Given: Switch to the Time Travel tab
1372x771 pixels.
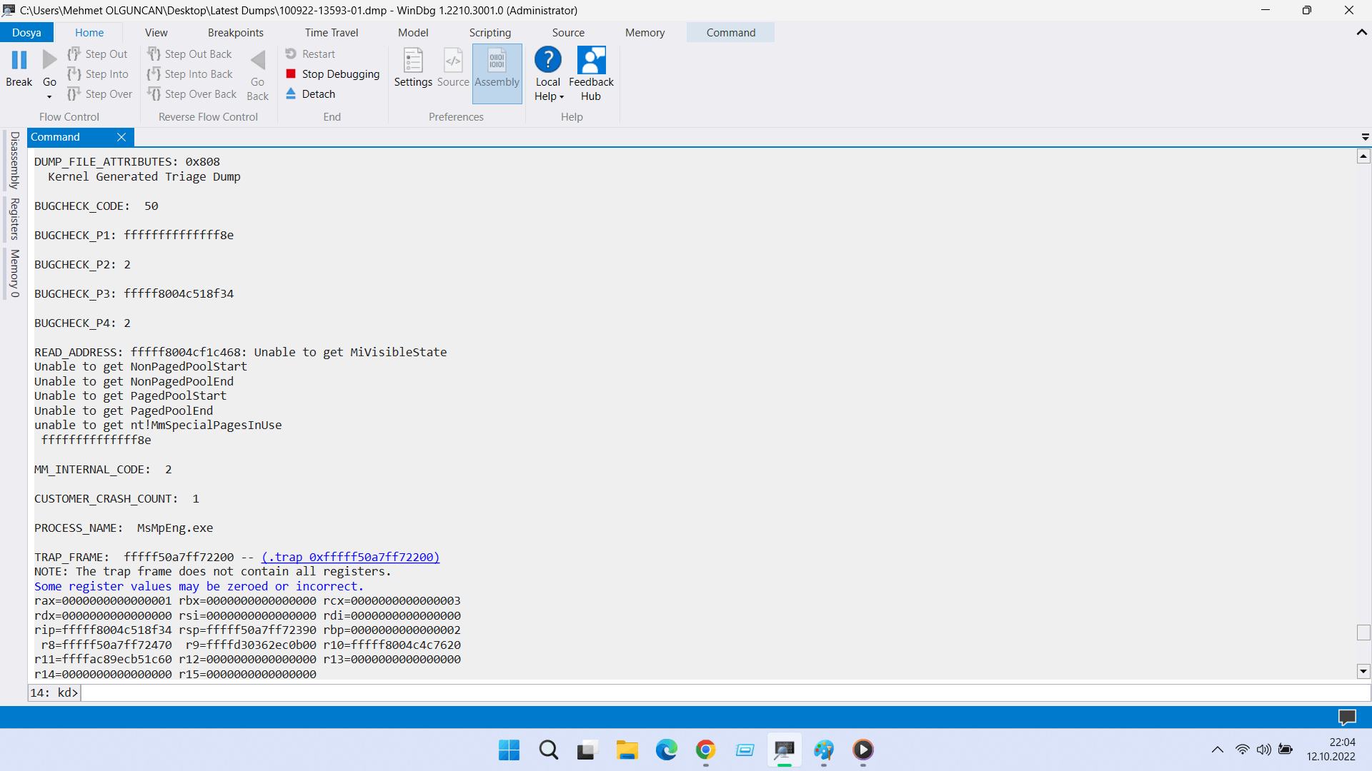Looking at the screenshot, I should [x=331, y=33].
